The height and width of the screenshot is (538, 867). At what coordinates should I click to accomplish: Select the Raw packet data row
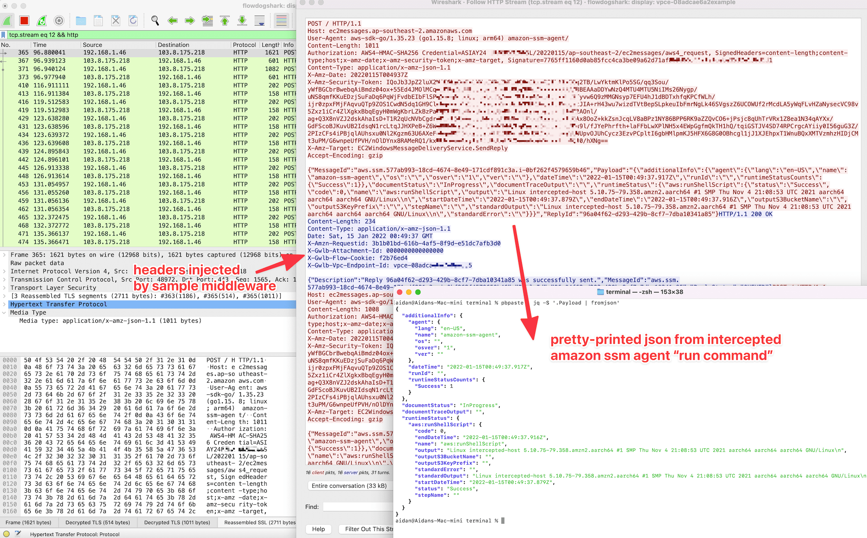[148, 263]
